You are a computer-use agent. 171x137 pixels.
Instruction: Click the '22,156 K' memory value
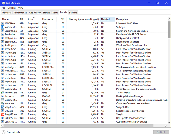point(94,96)
